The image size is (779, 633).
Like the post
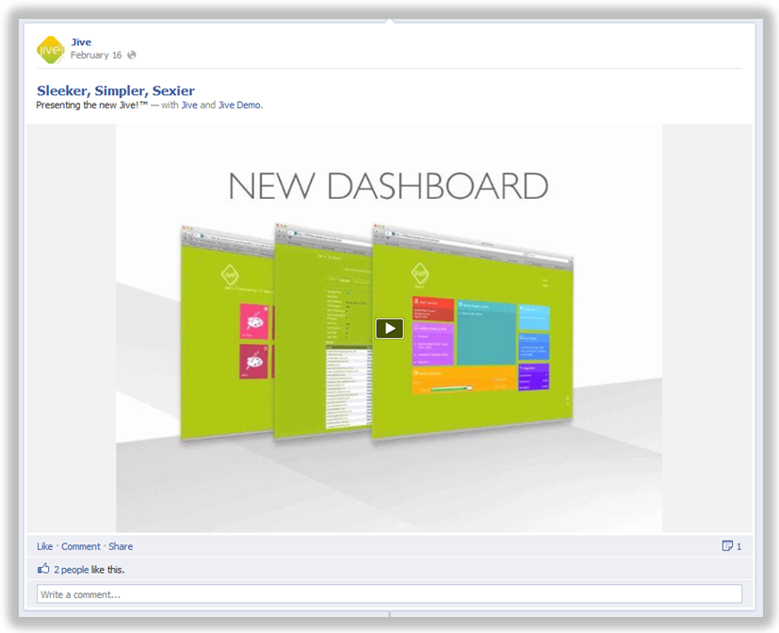pyautogui.click(x=44, y=546)
